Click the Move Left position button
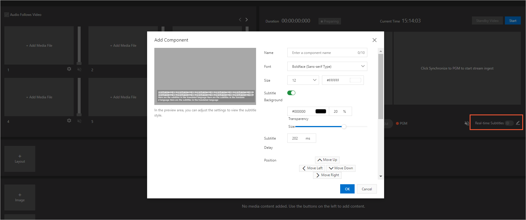The height and width of the screenshot is (220, 526). [x=312, y=168]
